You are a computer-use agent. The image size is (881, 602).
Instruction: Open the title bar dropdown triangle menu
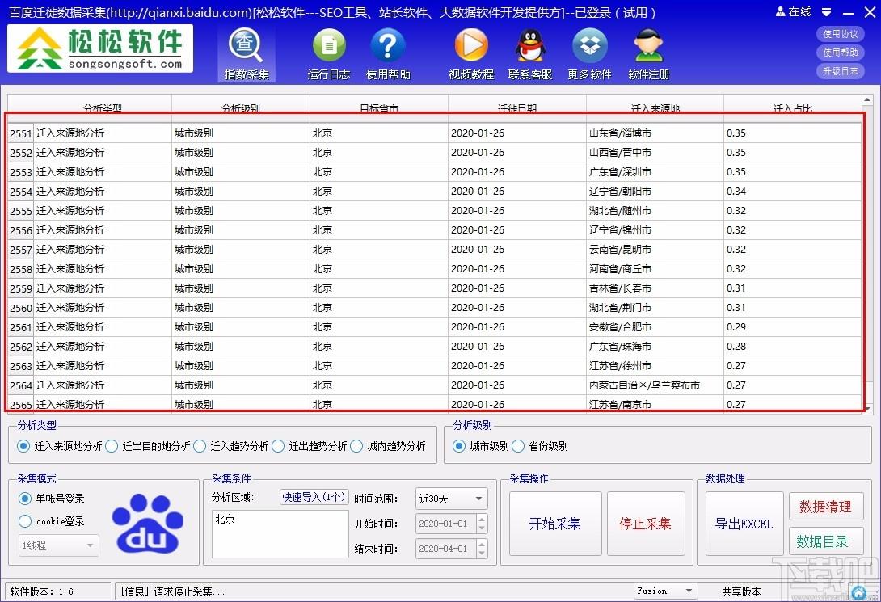[x=827, y=12]
